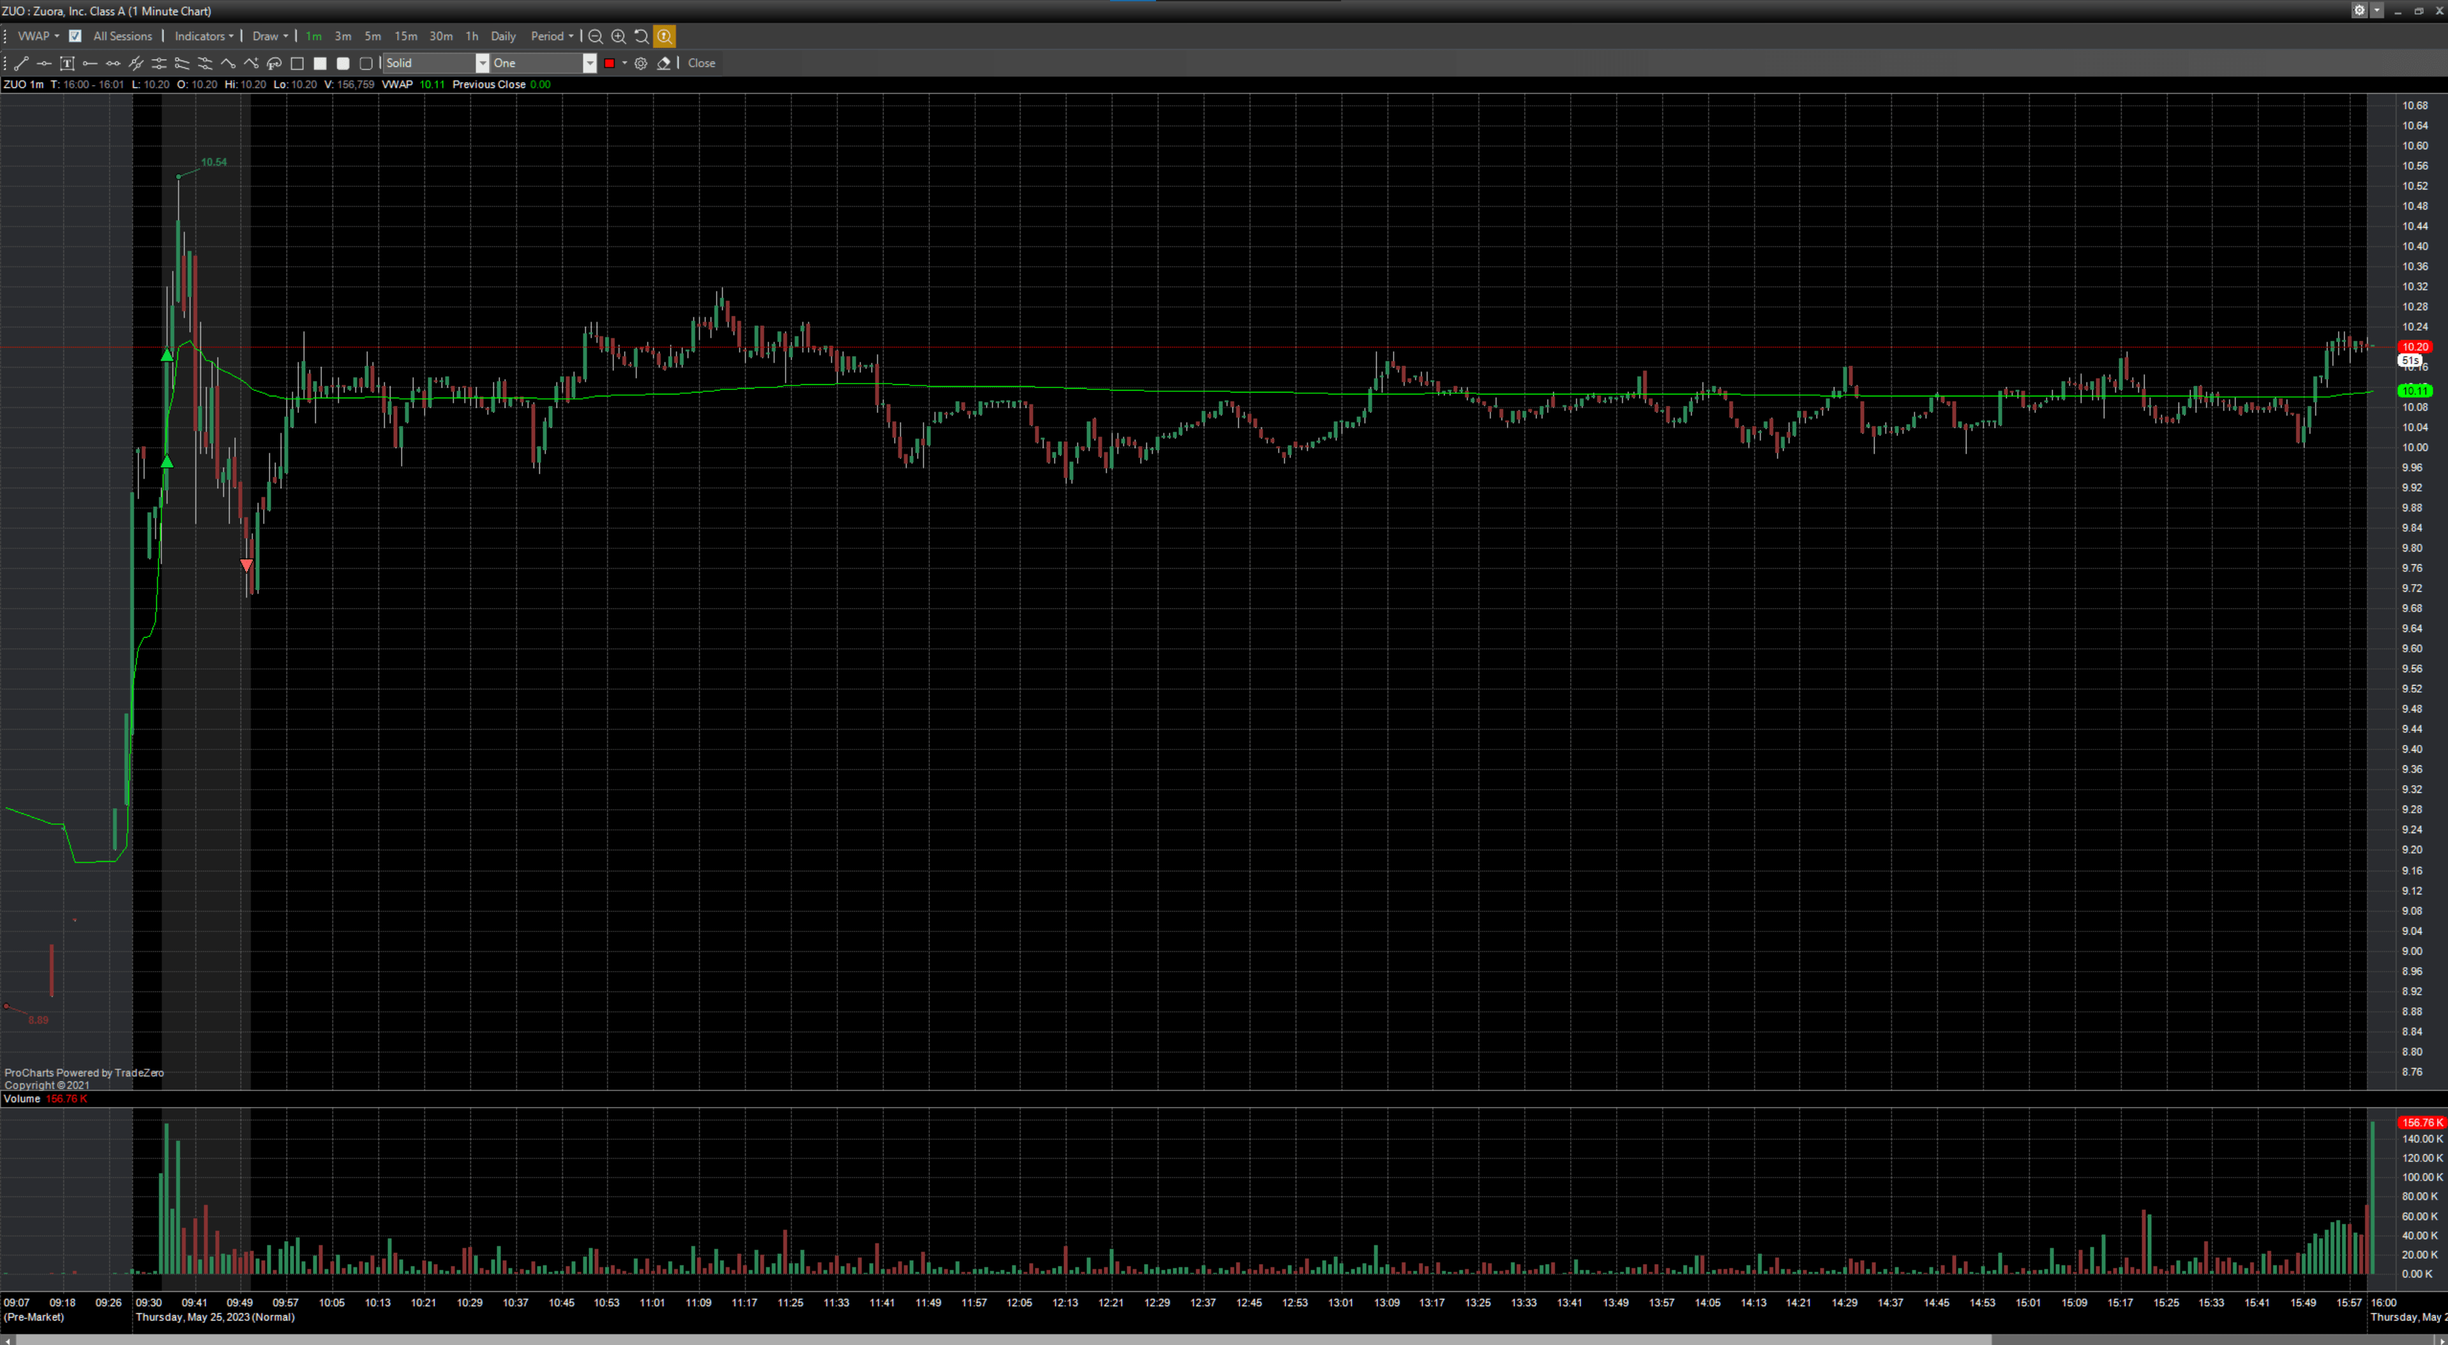Click the eraser icon to clear drawings
This screenshot has width=2448, height=1345.
pyautogui.click(x=665, y=64)
